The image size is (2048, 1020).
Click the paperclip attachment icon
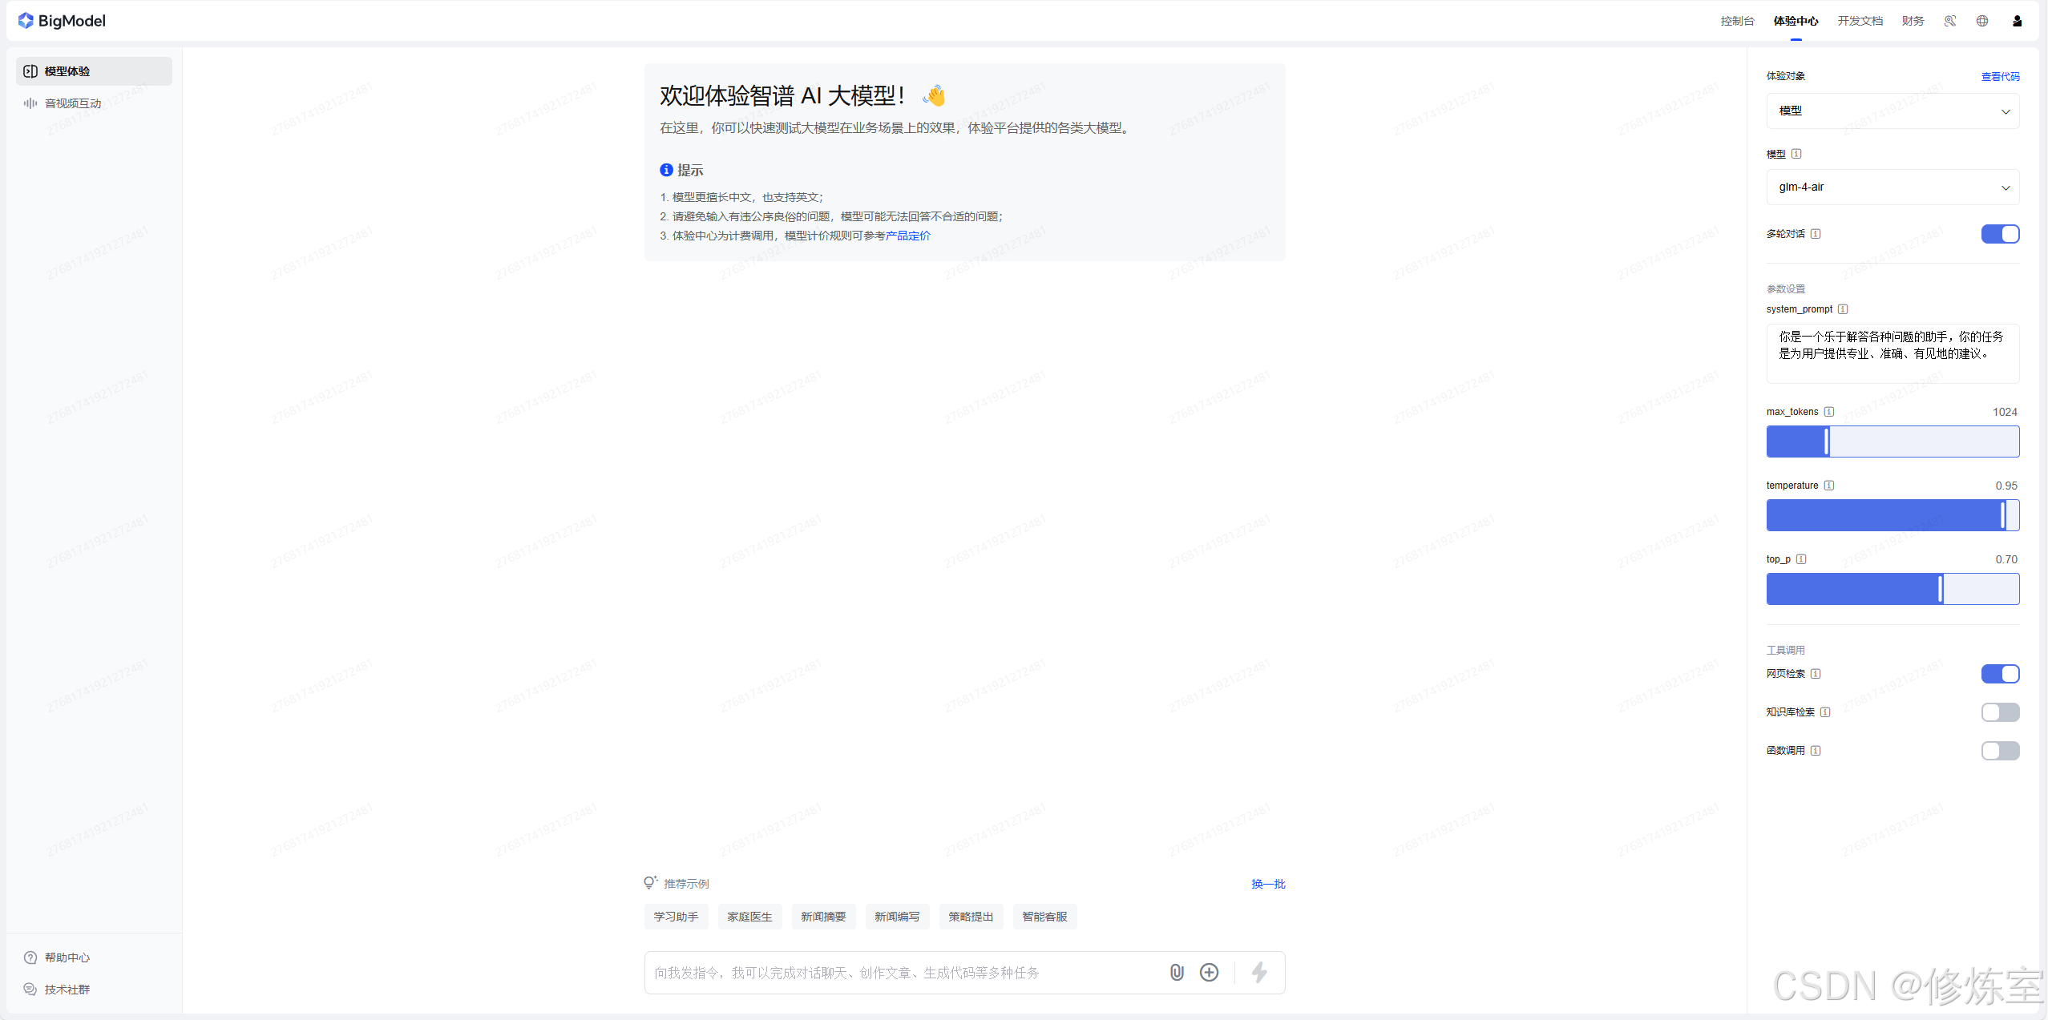click(x=1176, y=972)
